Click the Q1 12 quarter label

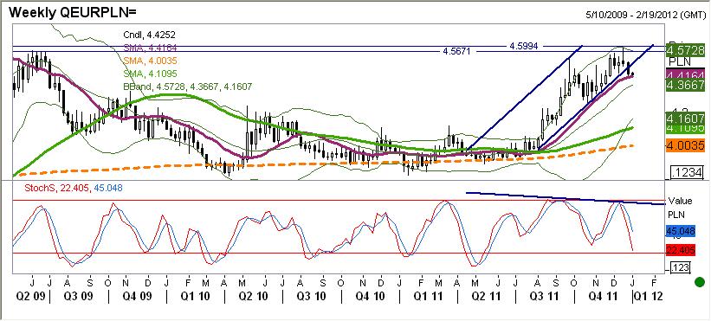point(649,296)
